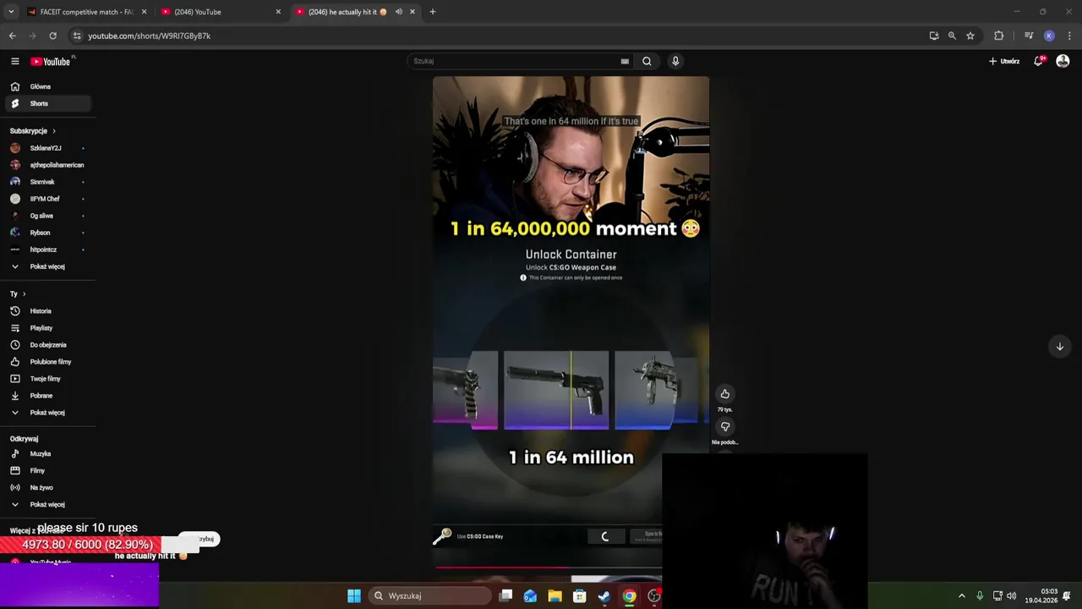Screen dimensions: 1082x609
Task: Open Chrome media controls icon
Action: pos(1029,36)
